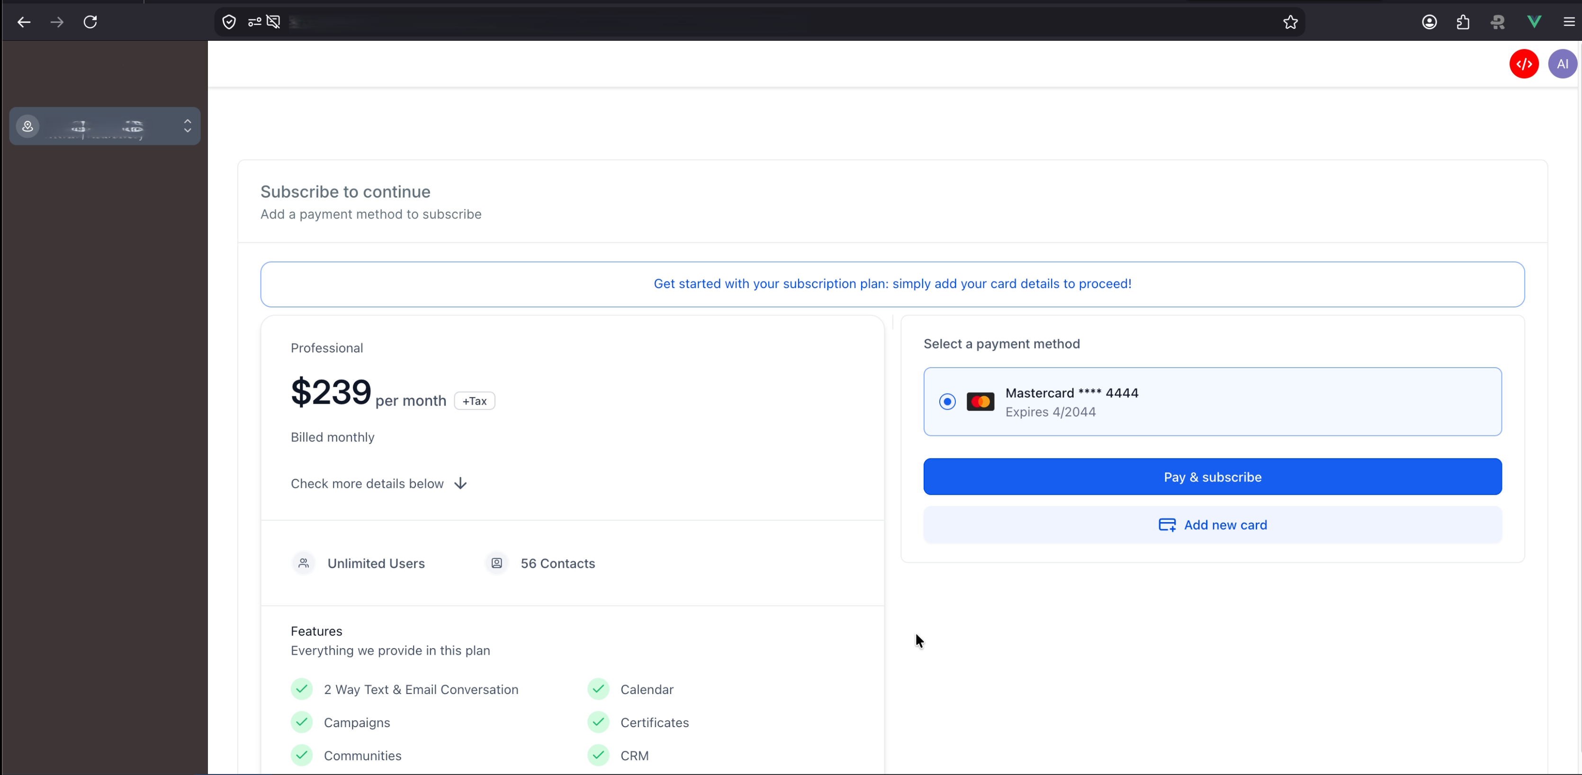Click the green check beside CRM

[598, 756]
